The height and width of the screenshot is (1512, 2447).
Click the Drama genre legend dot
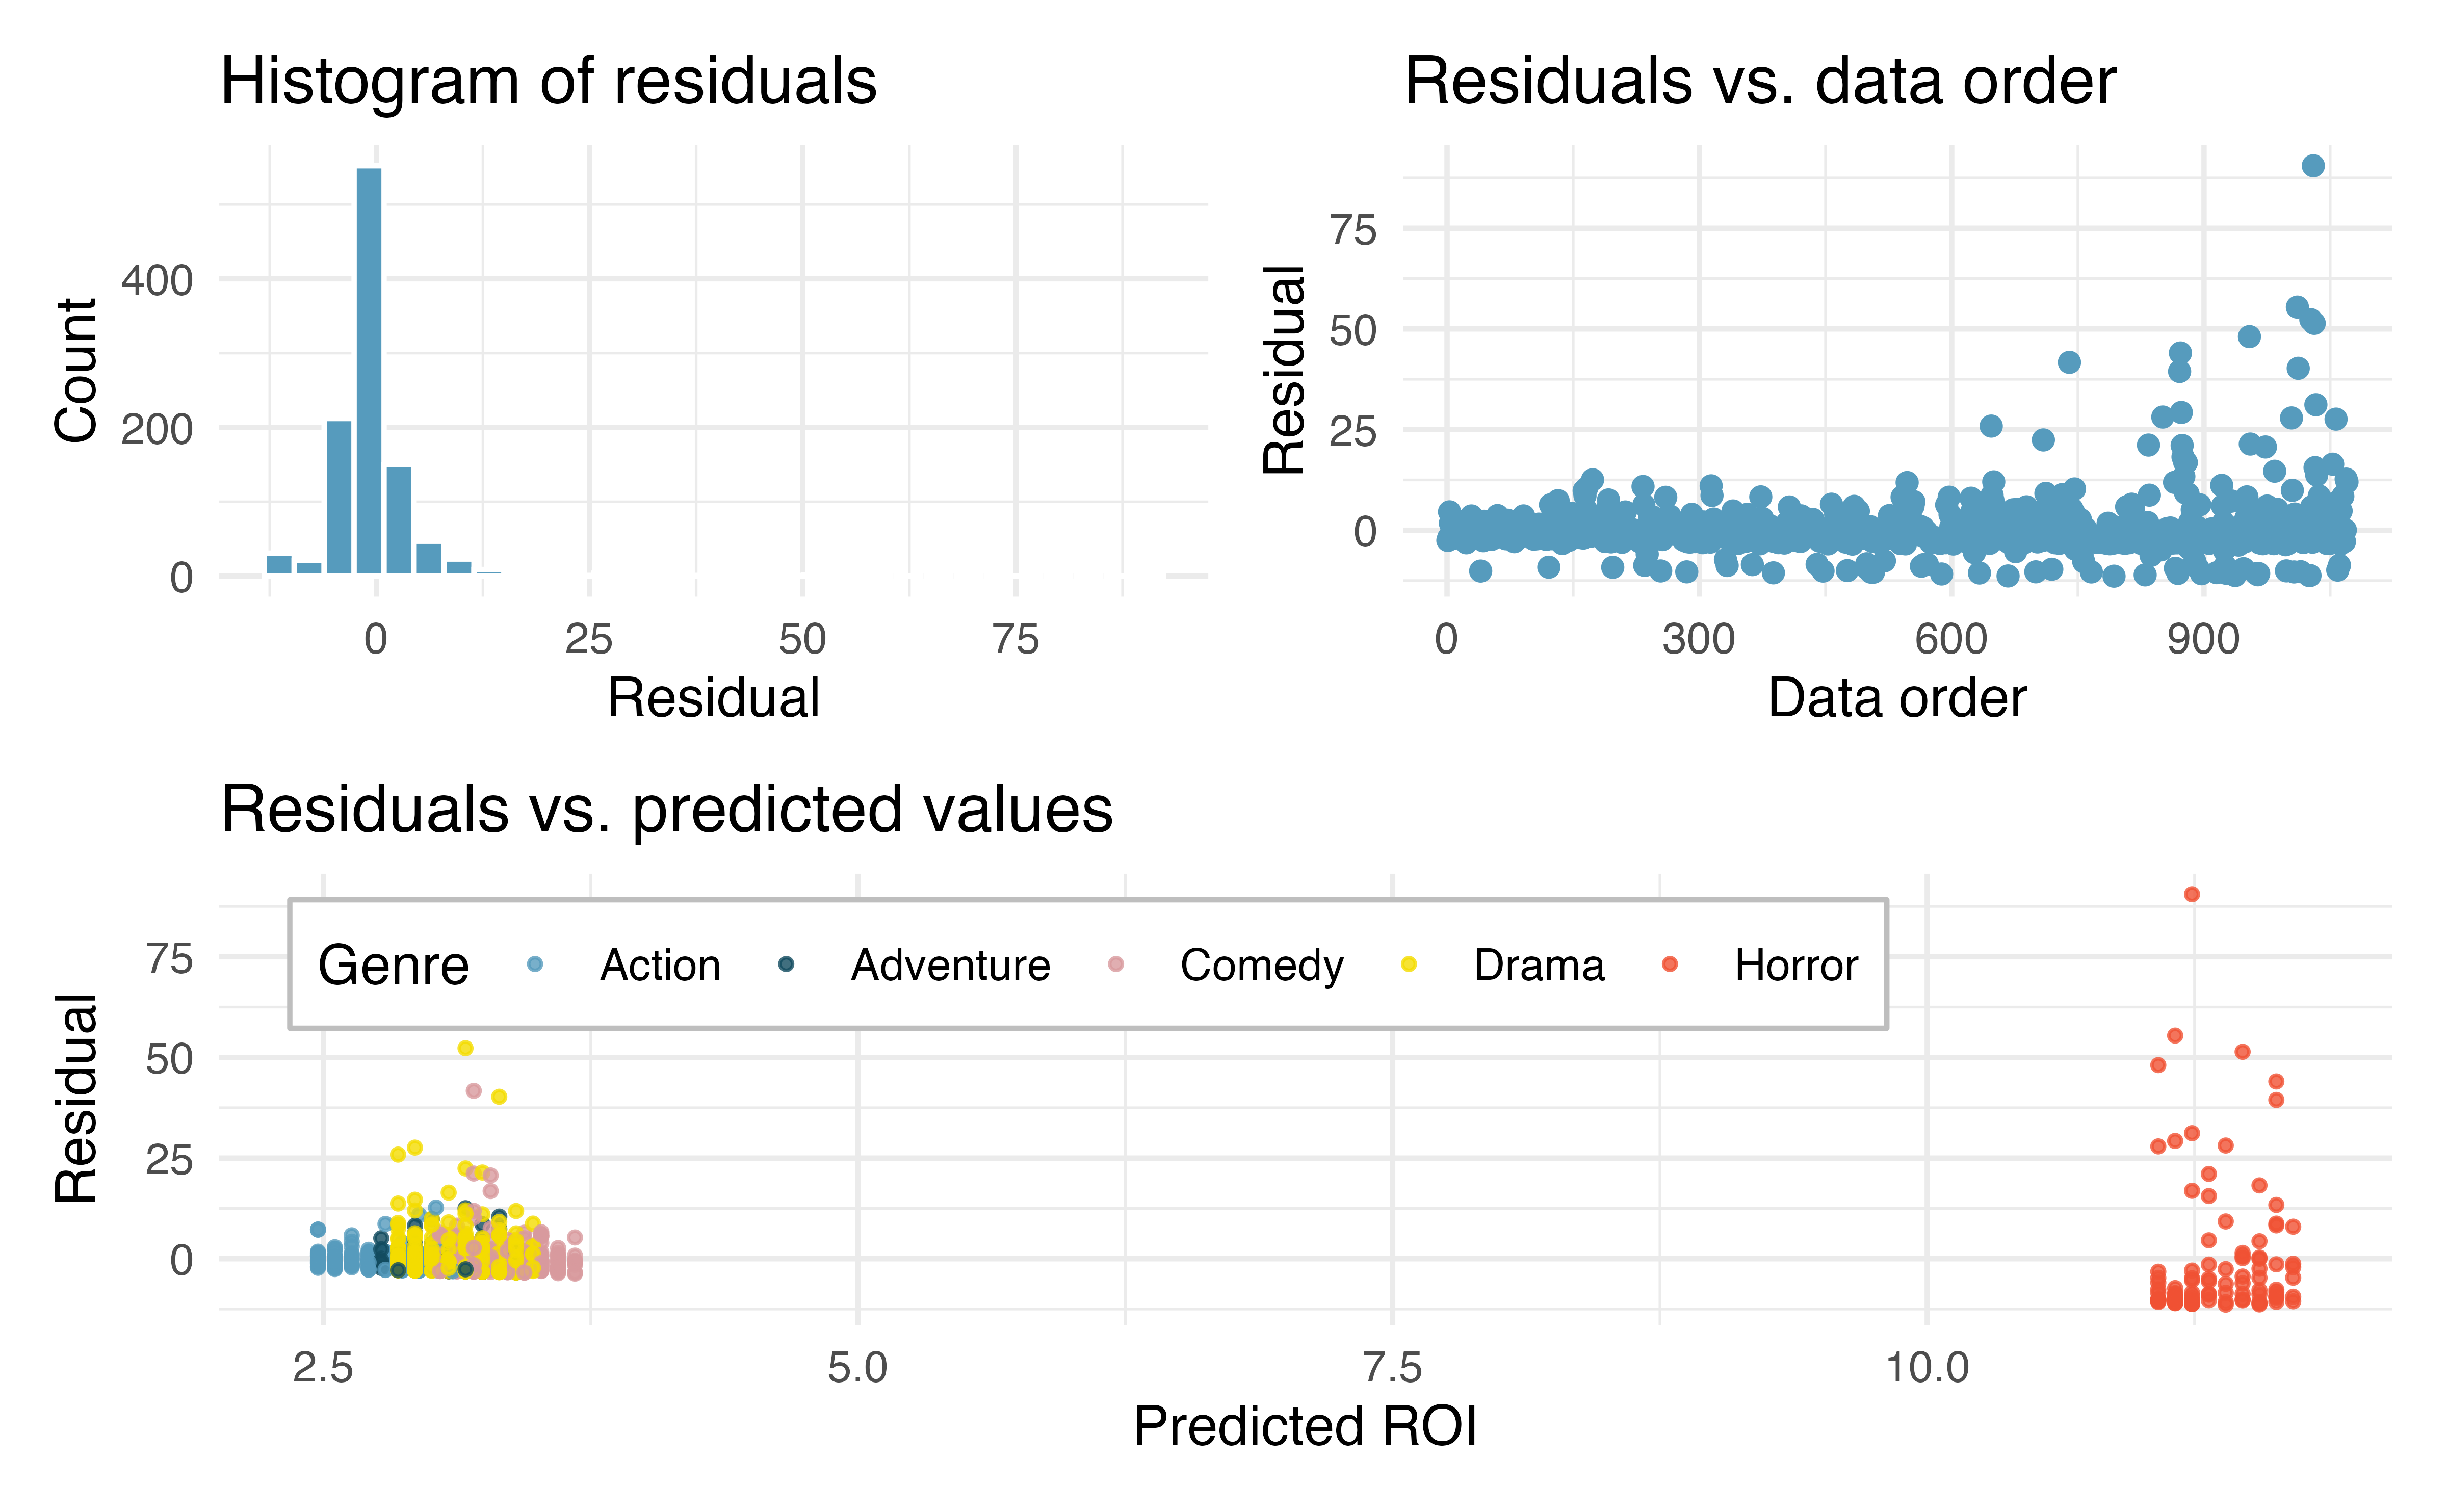point(1409,964)
